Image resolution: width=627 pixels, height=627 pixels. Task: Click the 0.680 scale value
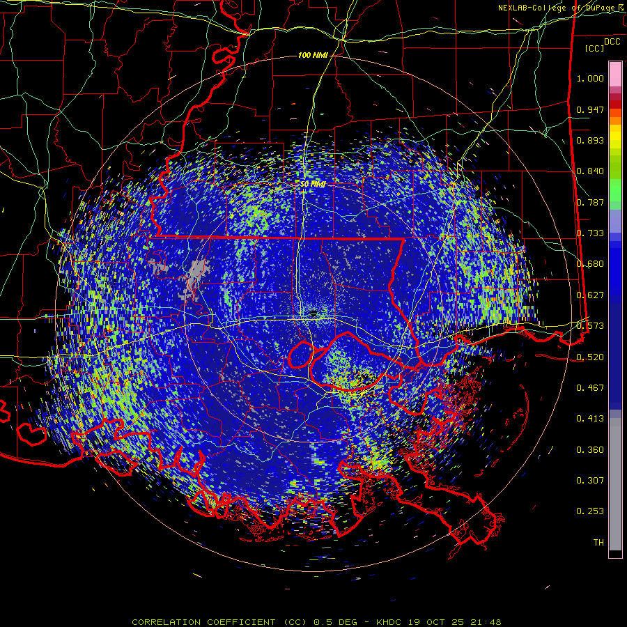point(590,264)
